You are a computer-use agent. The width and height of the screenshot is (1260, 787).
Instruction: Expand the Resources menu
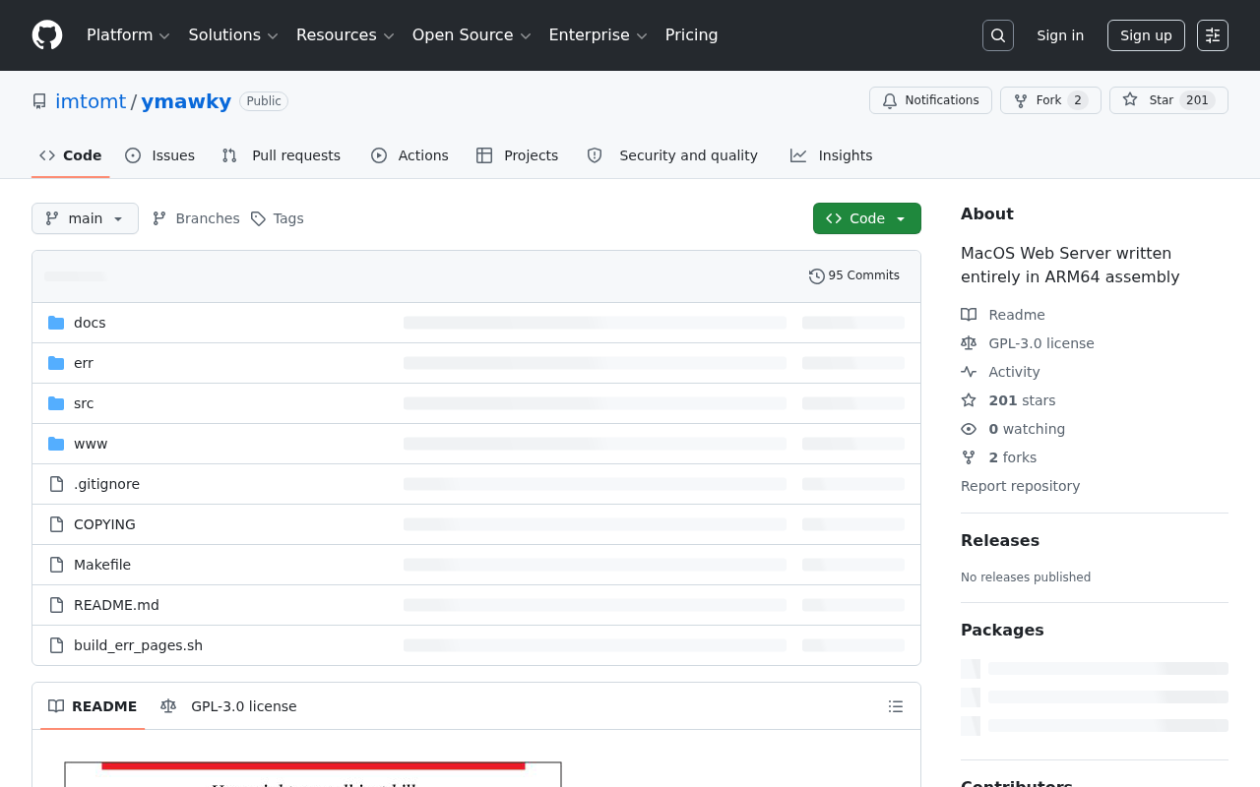[345, 35]
